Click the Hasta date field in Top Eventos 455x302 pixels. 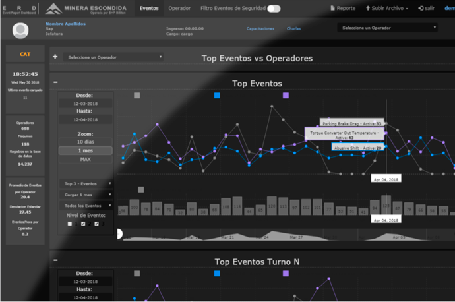point(85,120)
